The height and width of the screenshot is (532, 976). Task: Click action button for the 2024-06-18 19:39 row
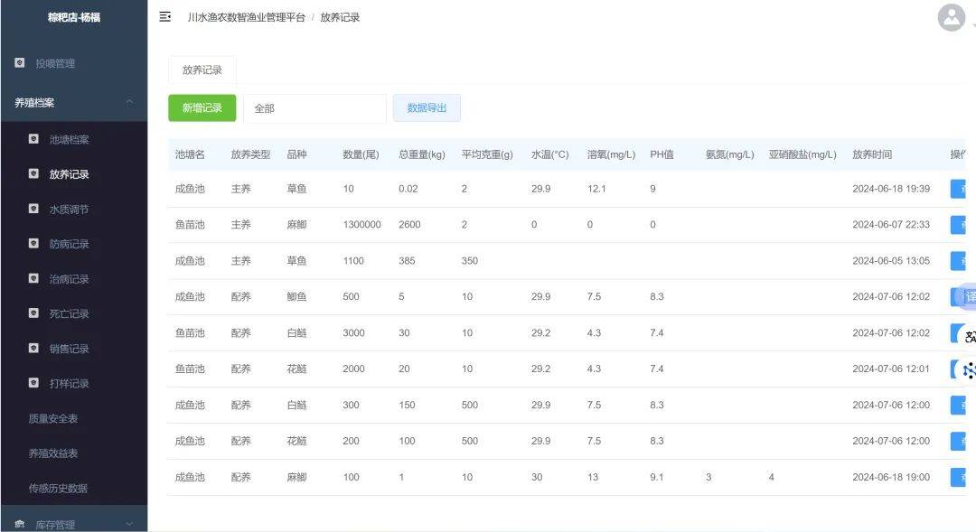(x=958, y=189)
